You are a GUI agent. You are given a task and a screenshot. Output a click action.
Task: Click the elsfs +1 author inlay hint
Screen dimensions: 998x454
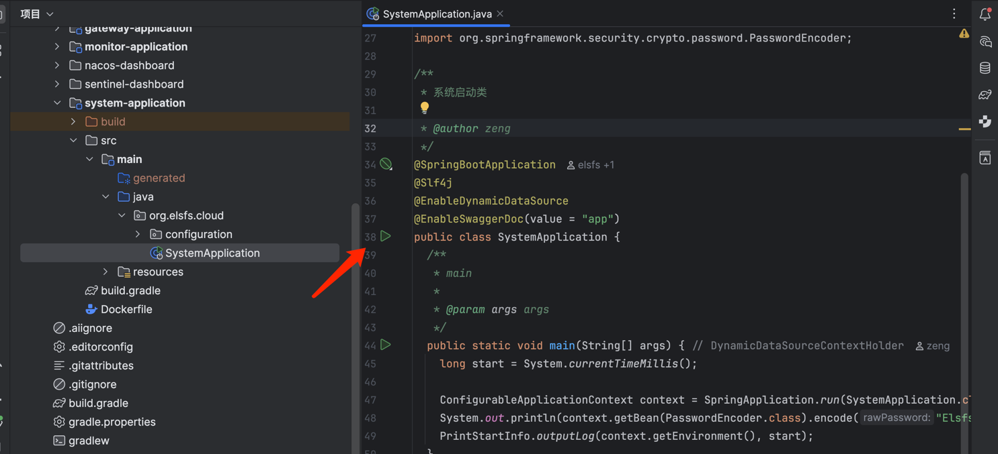pos(591,165)
